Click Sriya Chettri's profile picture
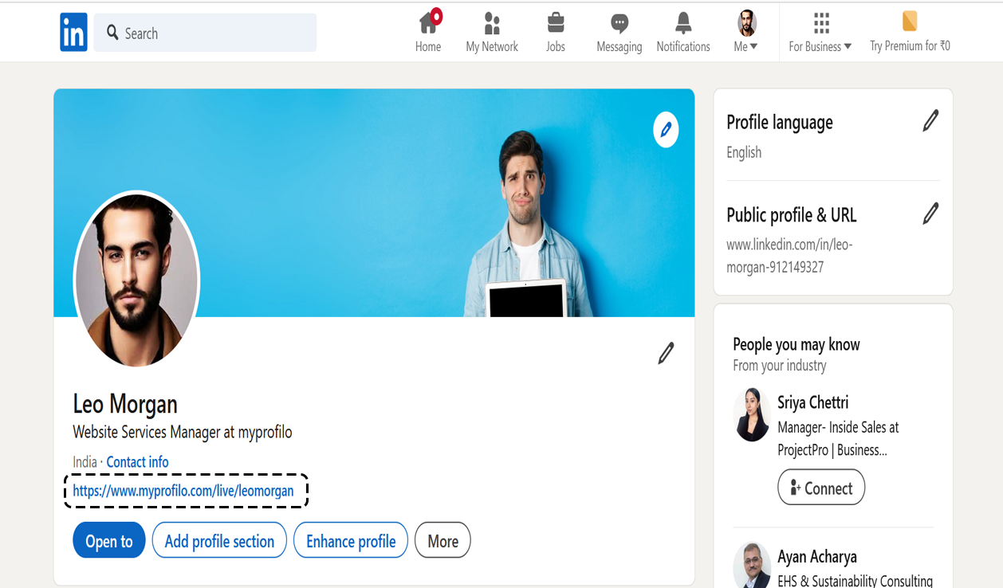The image size is (1003, 588). (752, 414)
